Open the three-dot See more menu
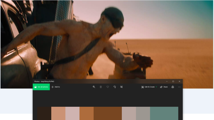The image size is (214, 120). tap(179, 87)
